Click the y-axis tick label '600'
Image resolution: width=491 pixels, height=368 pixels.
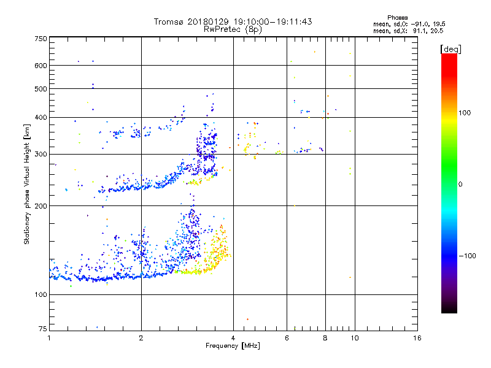(x=41, y=66)
